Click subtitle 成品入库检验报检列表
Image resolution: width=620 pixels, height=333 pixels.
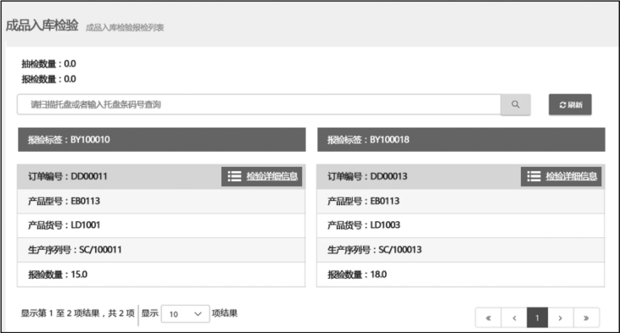pos(125,27)
